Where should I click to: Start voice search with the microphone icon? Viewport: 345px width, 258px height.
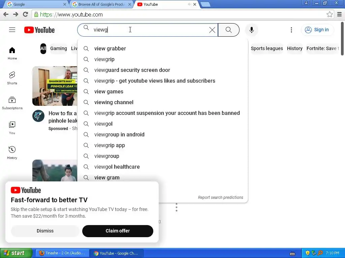(252, 30)
